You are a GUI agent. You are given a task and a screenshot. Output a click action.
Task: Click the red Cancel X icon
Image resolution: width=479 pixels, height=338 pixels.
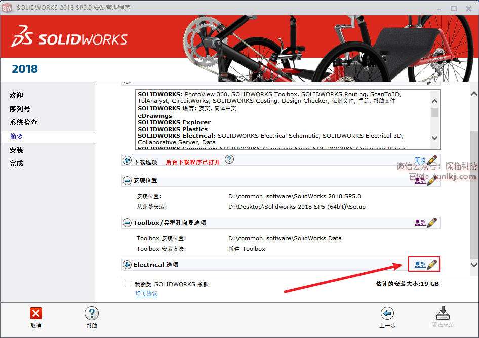36,313
